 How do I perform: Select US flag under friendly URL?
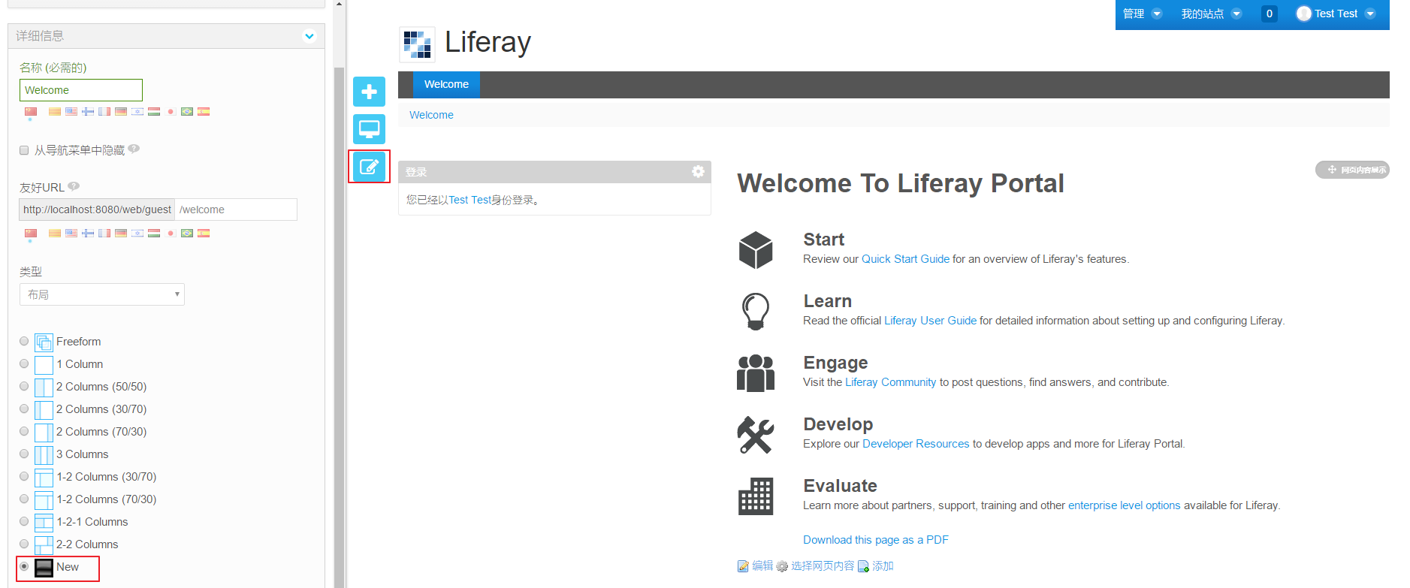[x=71, y=234]
